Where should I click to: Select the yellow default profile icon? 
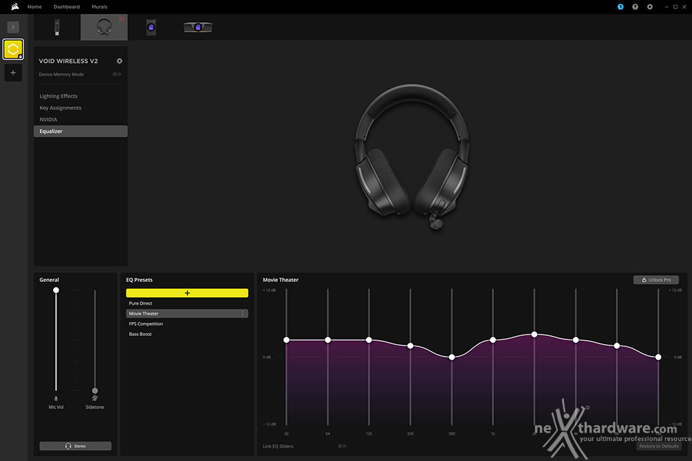[x=13, y=49]
